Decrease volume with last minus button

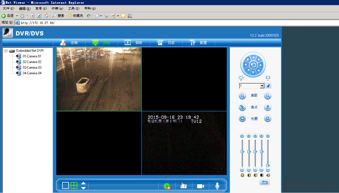(x=268, y=170)
